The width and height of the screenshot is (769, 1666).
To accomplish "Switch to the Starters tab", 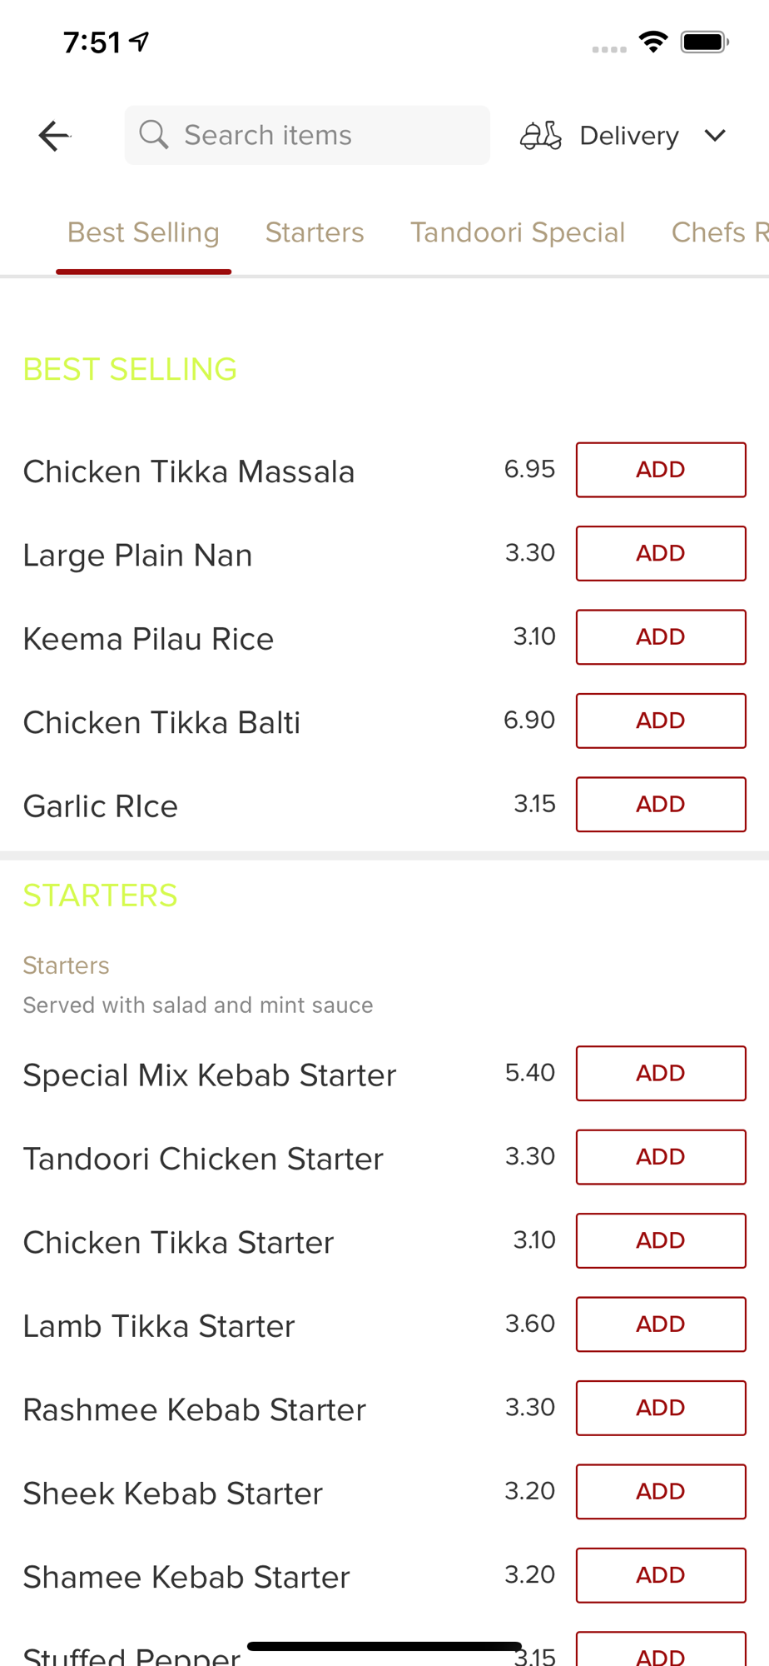I will (315, 232).
